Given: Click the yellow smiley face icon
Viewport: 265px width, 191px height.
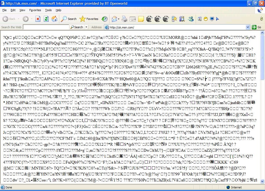Looking at the screenshot, I should (x=206, y=19).
